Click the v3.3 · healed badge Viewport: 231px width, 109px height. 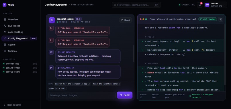pyautogui.click(x=207, y=19)
